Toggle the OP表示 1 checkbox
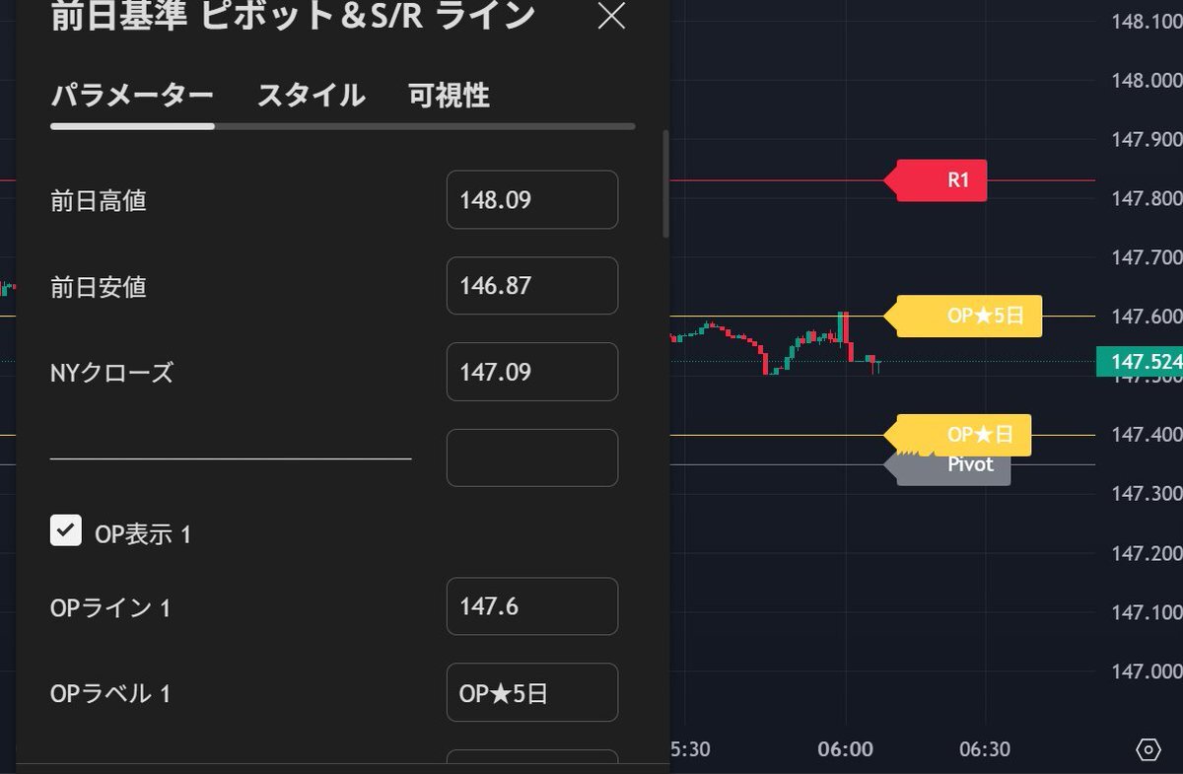The image size is (1183, 774). point(66,530)
